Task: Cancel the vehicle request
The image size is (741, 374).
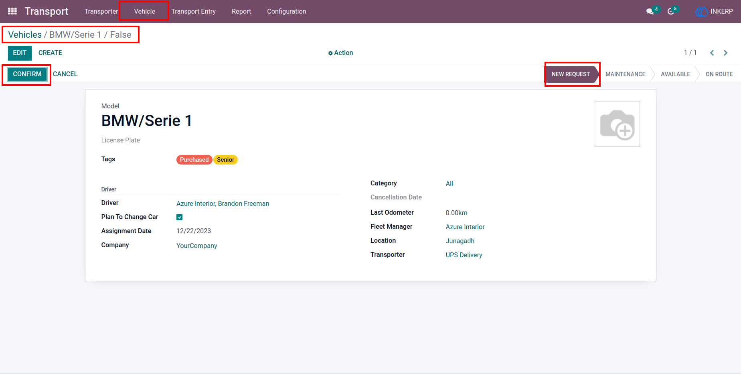Action: [65, 74]
